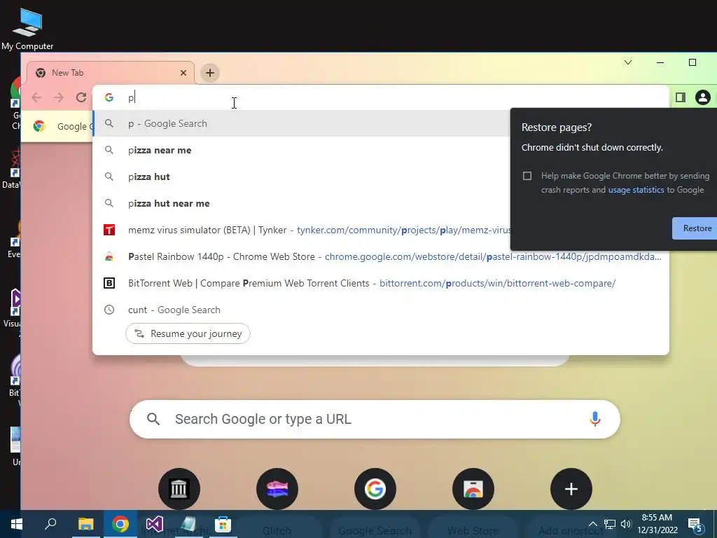Open the museum building shortcut tile
This screenshot has height=538, width=717.
(179, 489)
